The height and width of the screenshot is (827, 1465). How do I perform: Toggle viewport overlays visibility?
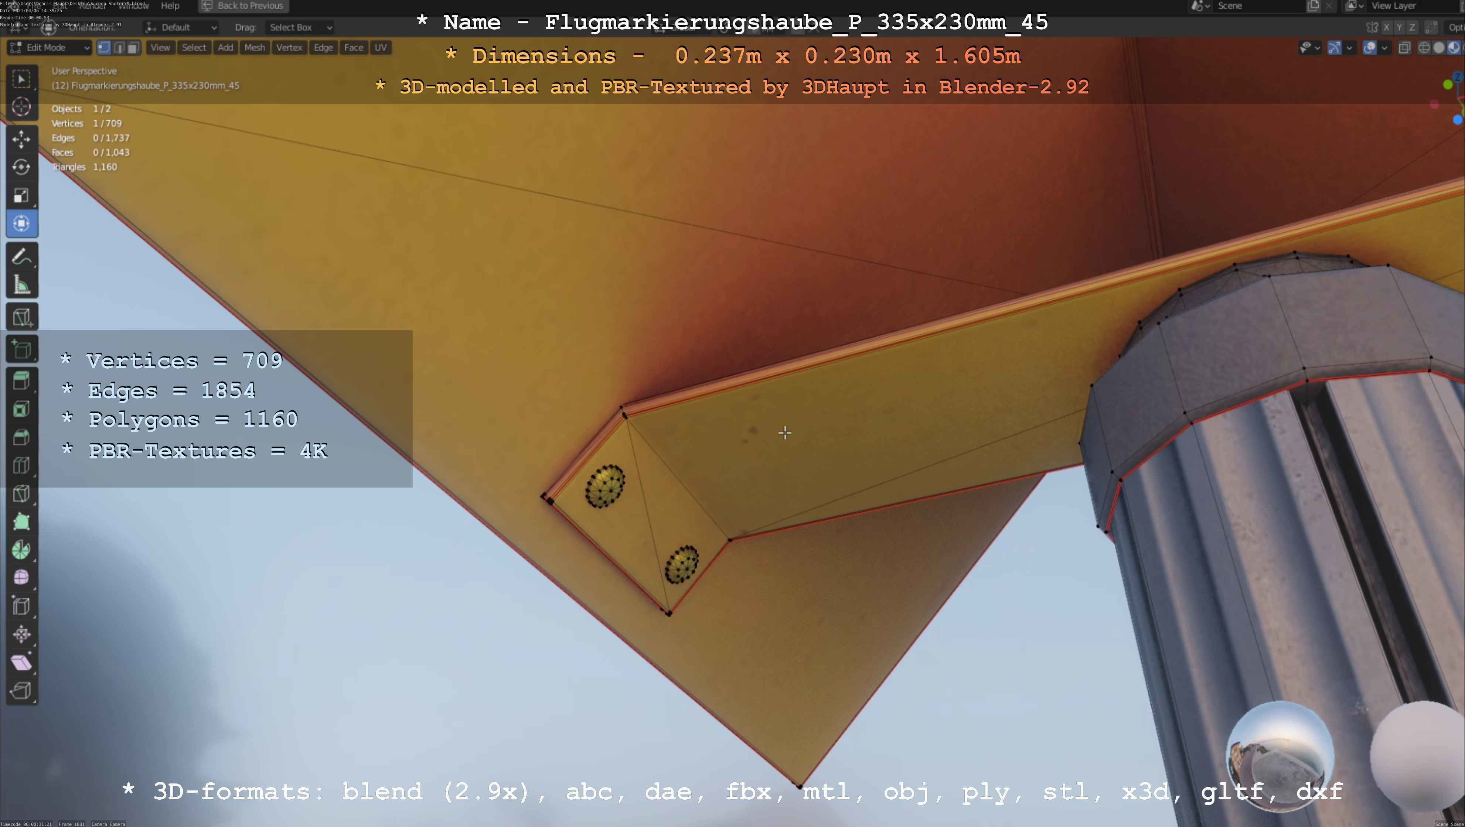[1370, 48]
